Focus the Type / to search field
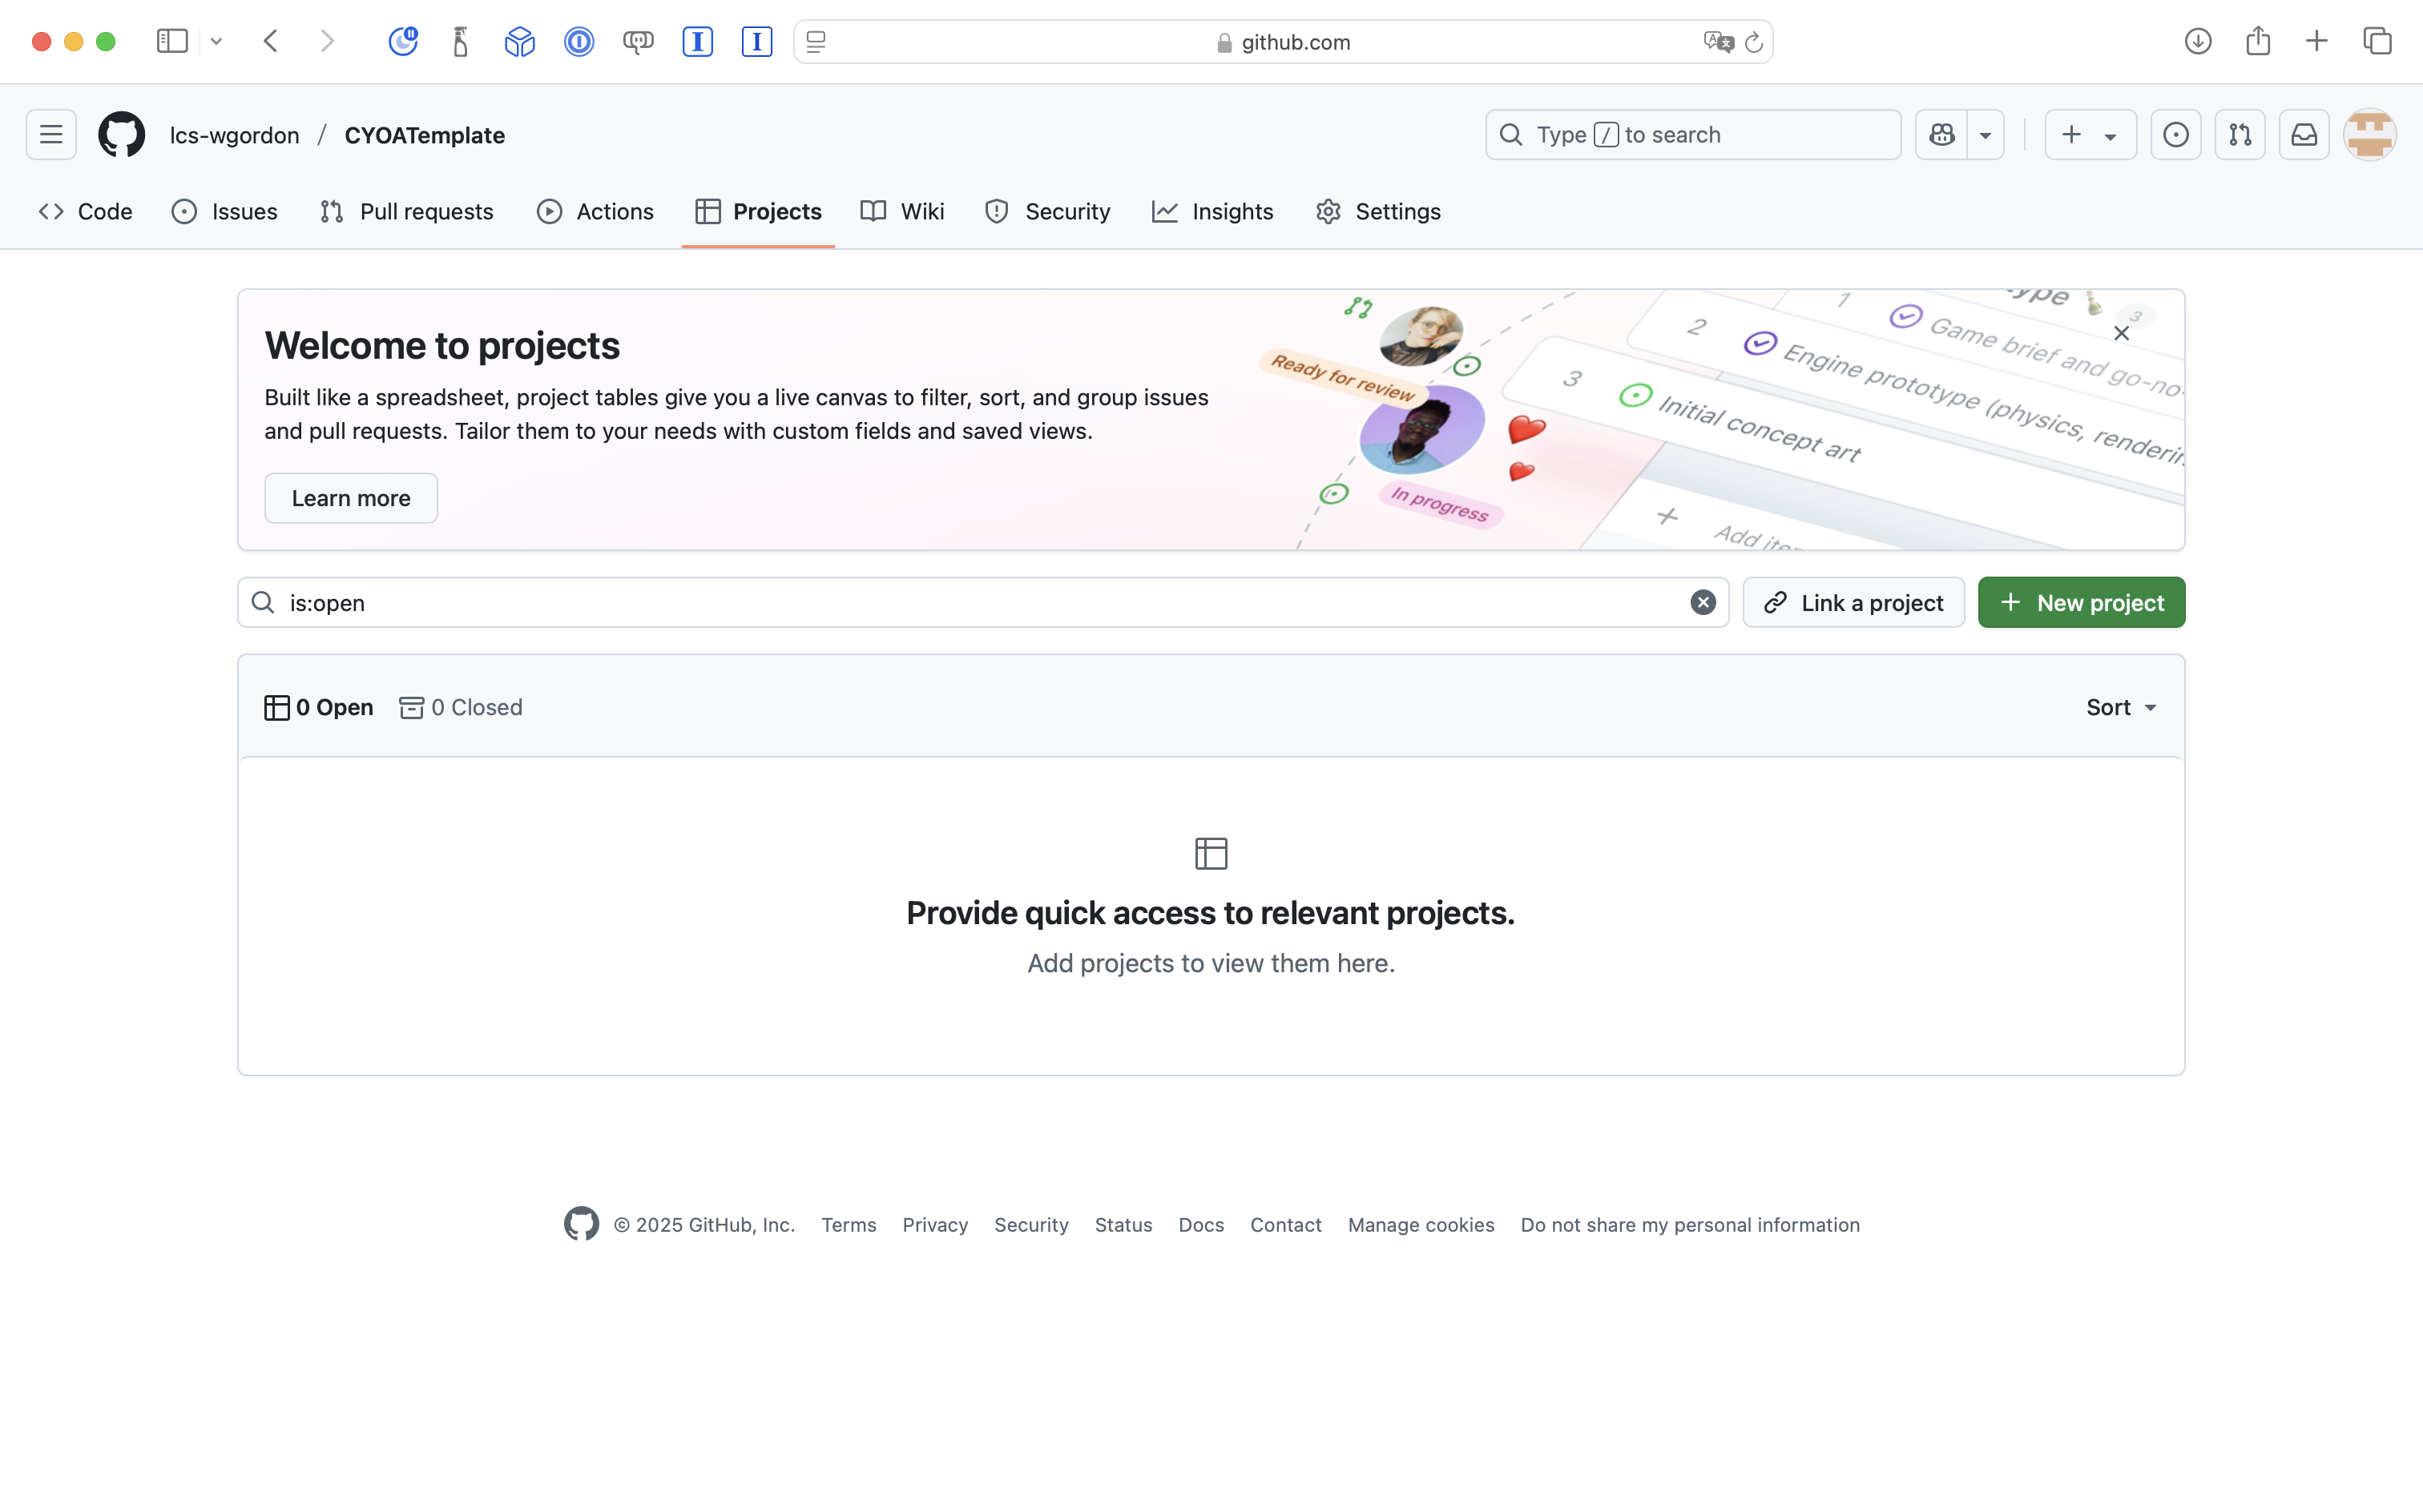2423x1512 pixels. coord(1693,135)
